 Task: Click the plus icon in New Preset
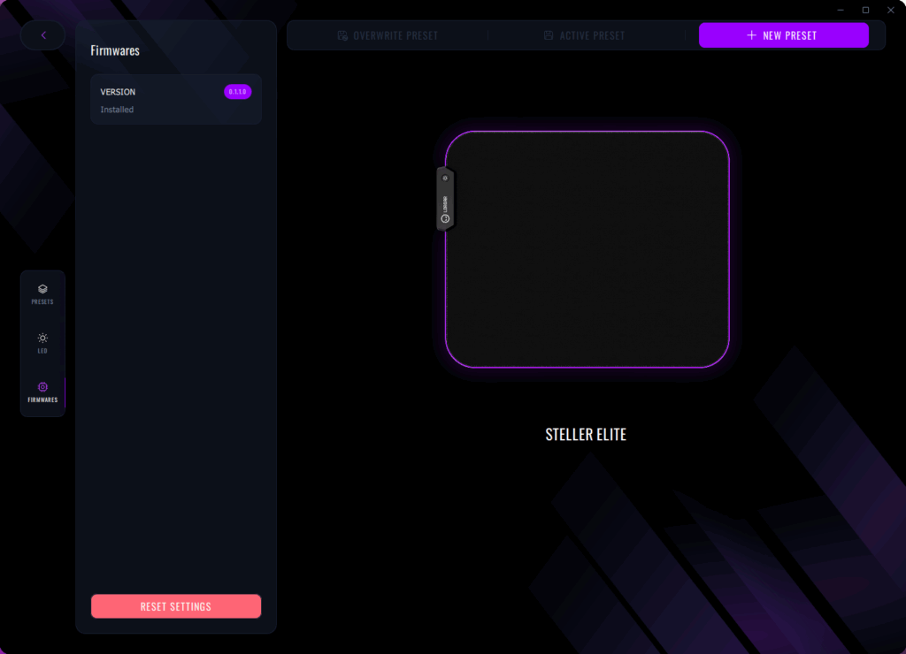click(751, 35)
